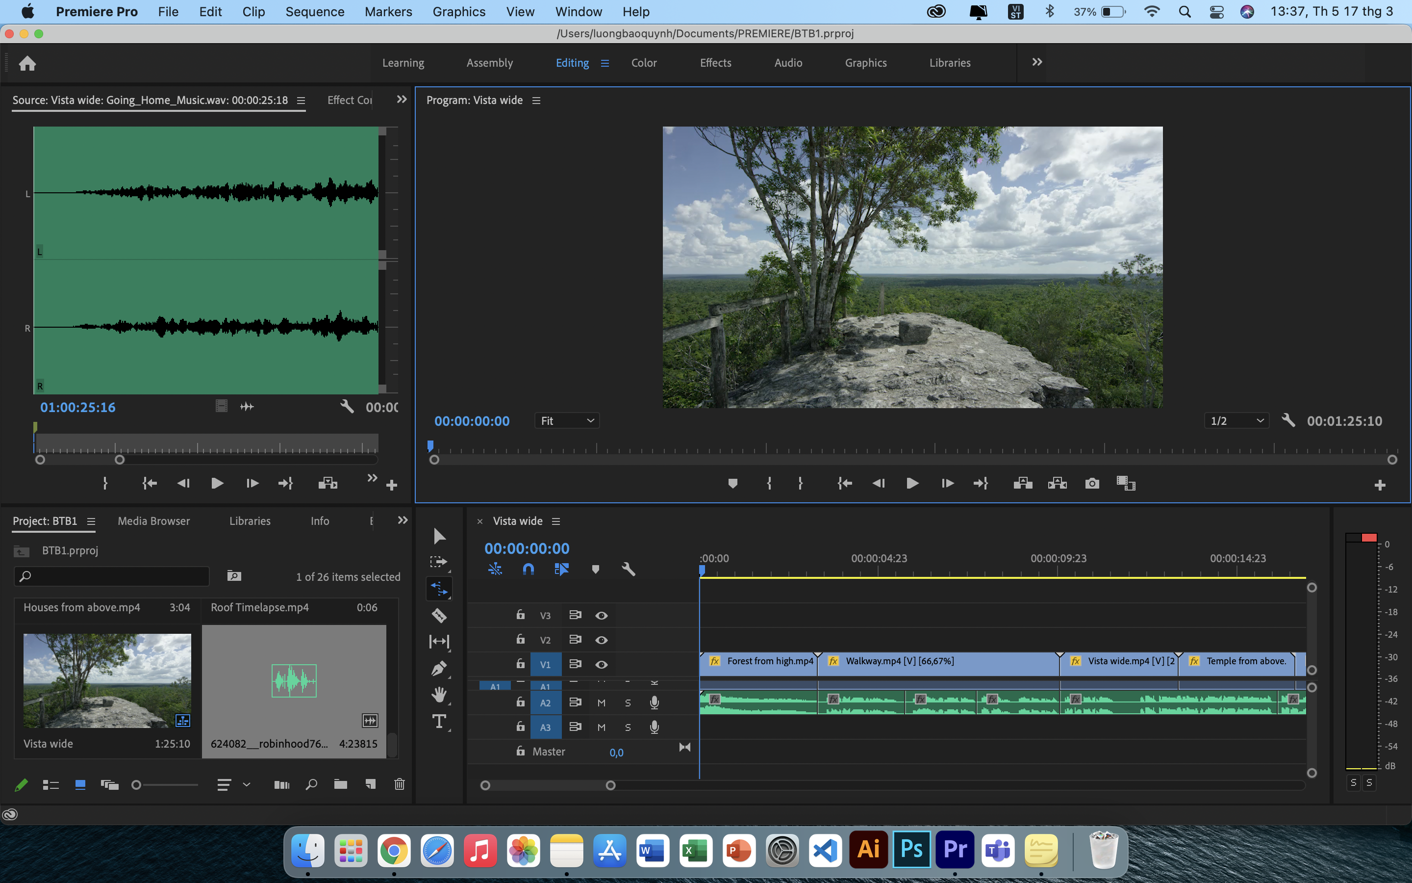Select the Selection tool arrow
Viewport: 1412px width, 883px height.
[x=439, y=536]
